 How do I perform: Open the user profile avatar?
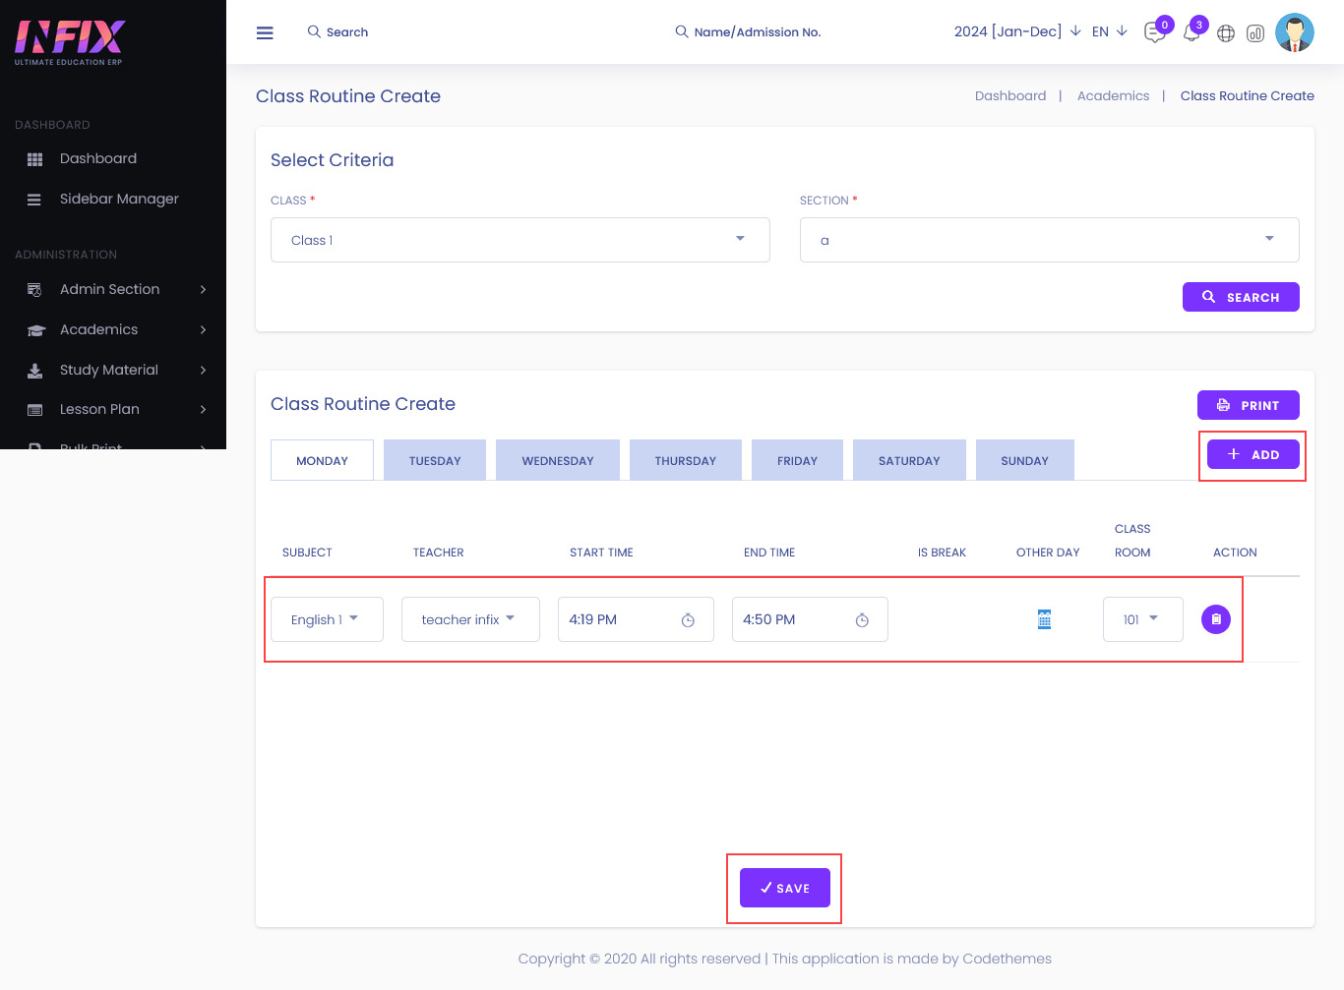click(x=1294, y=32)
